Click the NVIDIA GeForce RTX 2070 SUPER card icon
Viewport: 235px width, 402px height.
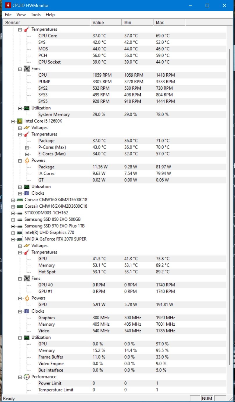click(x=20, y=239)
